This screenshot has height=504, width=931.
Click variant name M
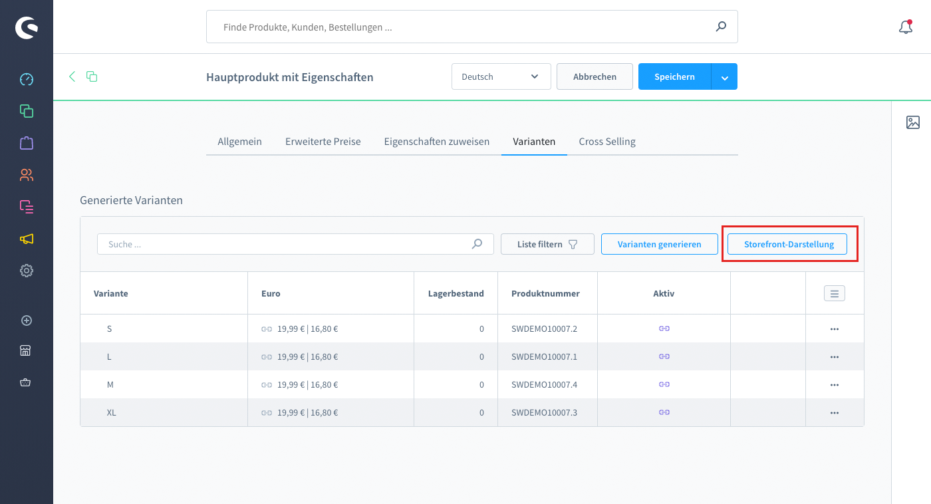click(x=110, y=384)
